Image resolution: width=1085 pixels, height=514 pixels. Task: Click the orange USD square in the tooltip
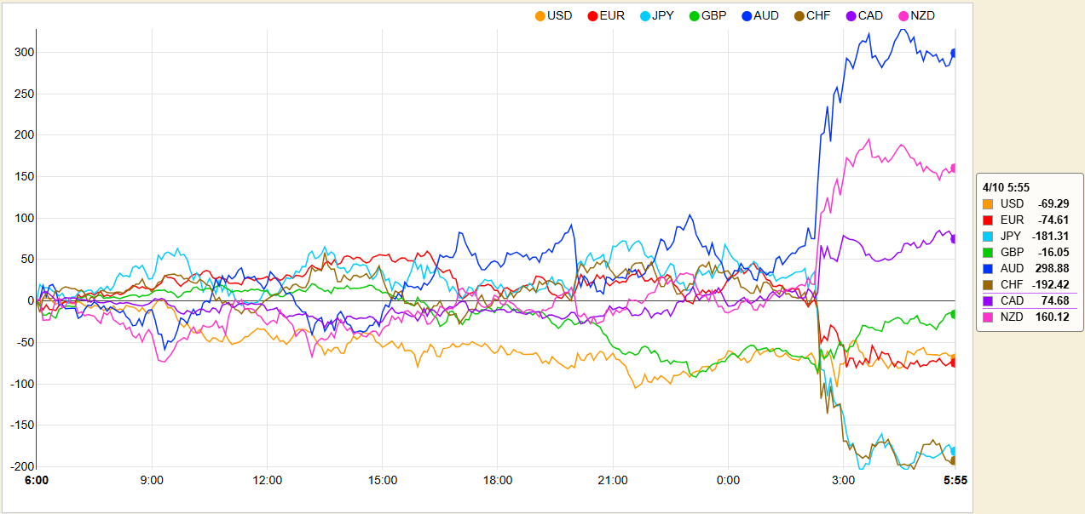coord(988,203)
